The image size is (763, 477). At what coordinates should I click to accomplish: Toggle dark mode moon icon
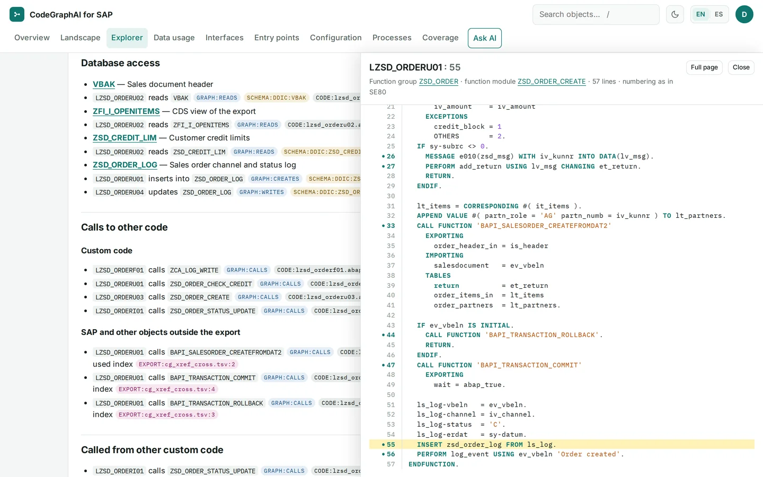(x=675, y=14)
